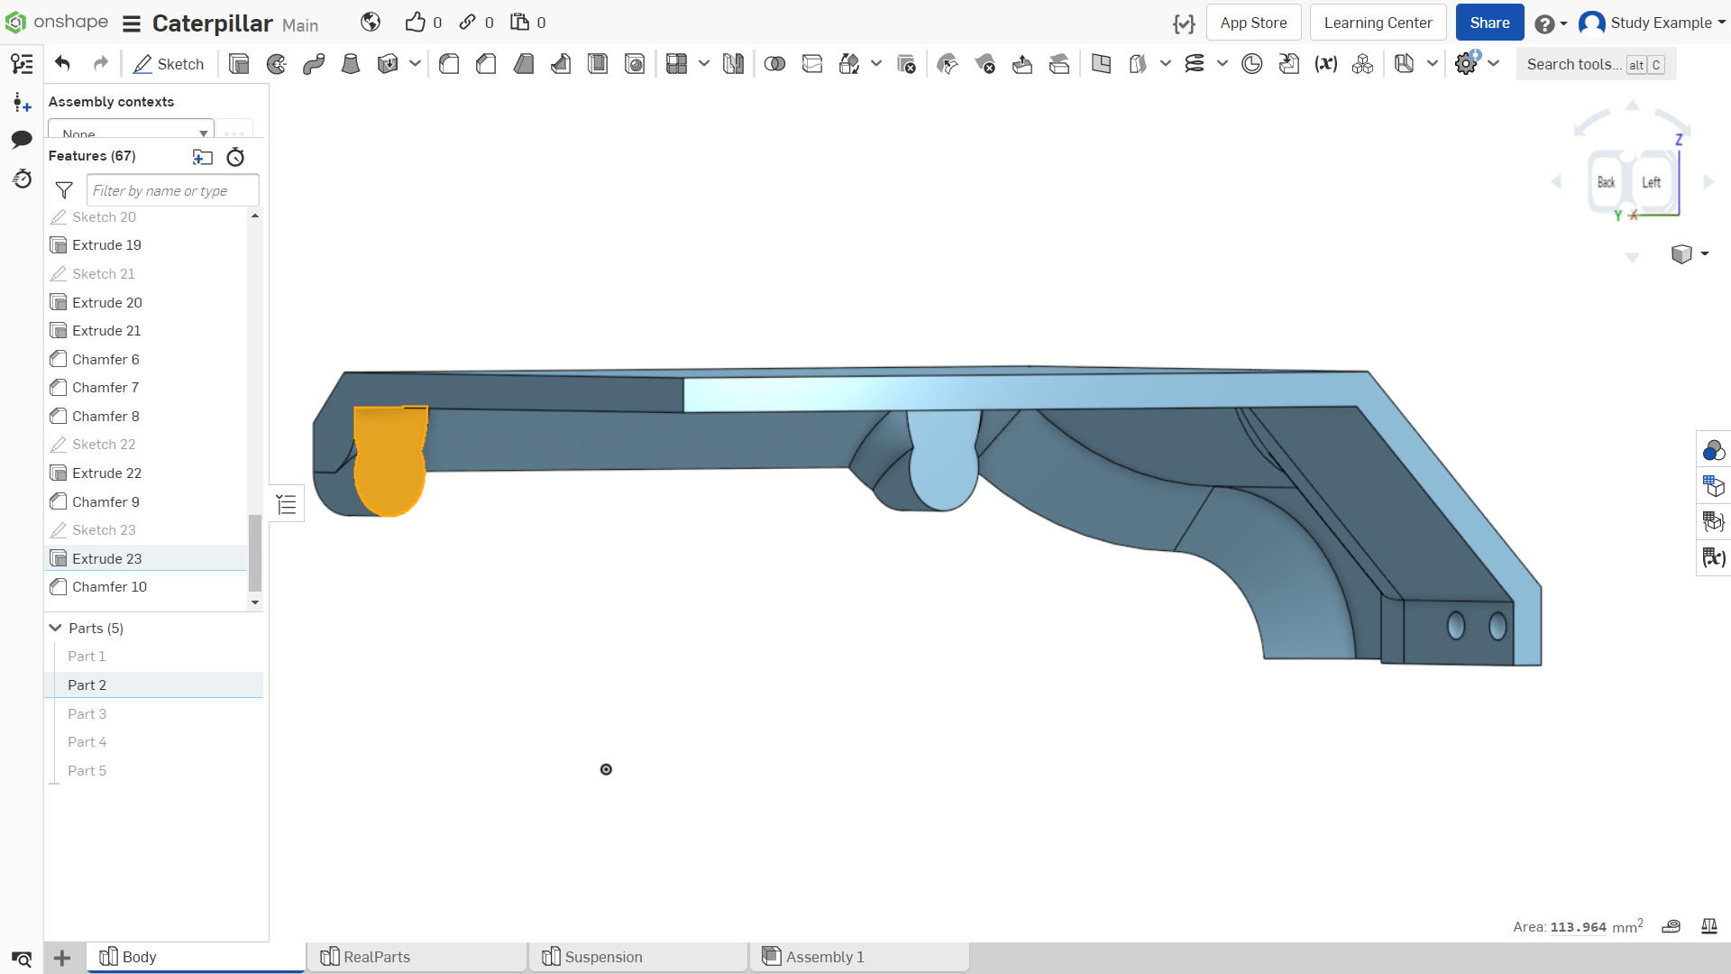The height and width of the screenshot is (974, 1731).
Task: Focus the Filter by name or type field
Action: click(x=172, y=190)
